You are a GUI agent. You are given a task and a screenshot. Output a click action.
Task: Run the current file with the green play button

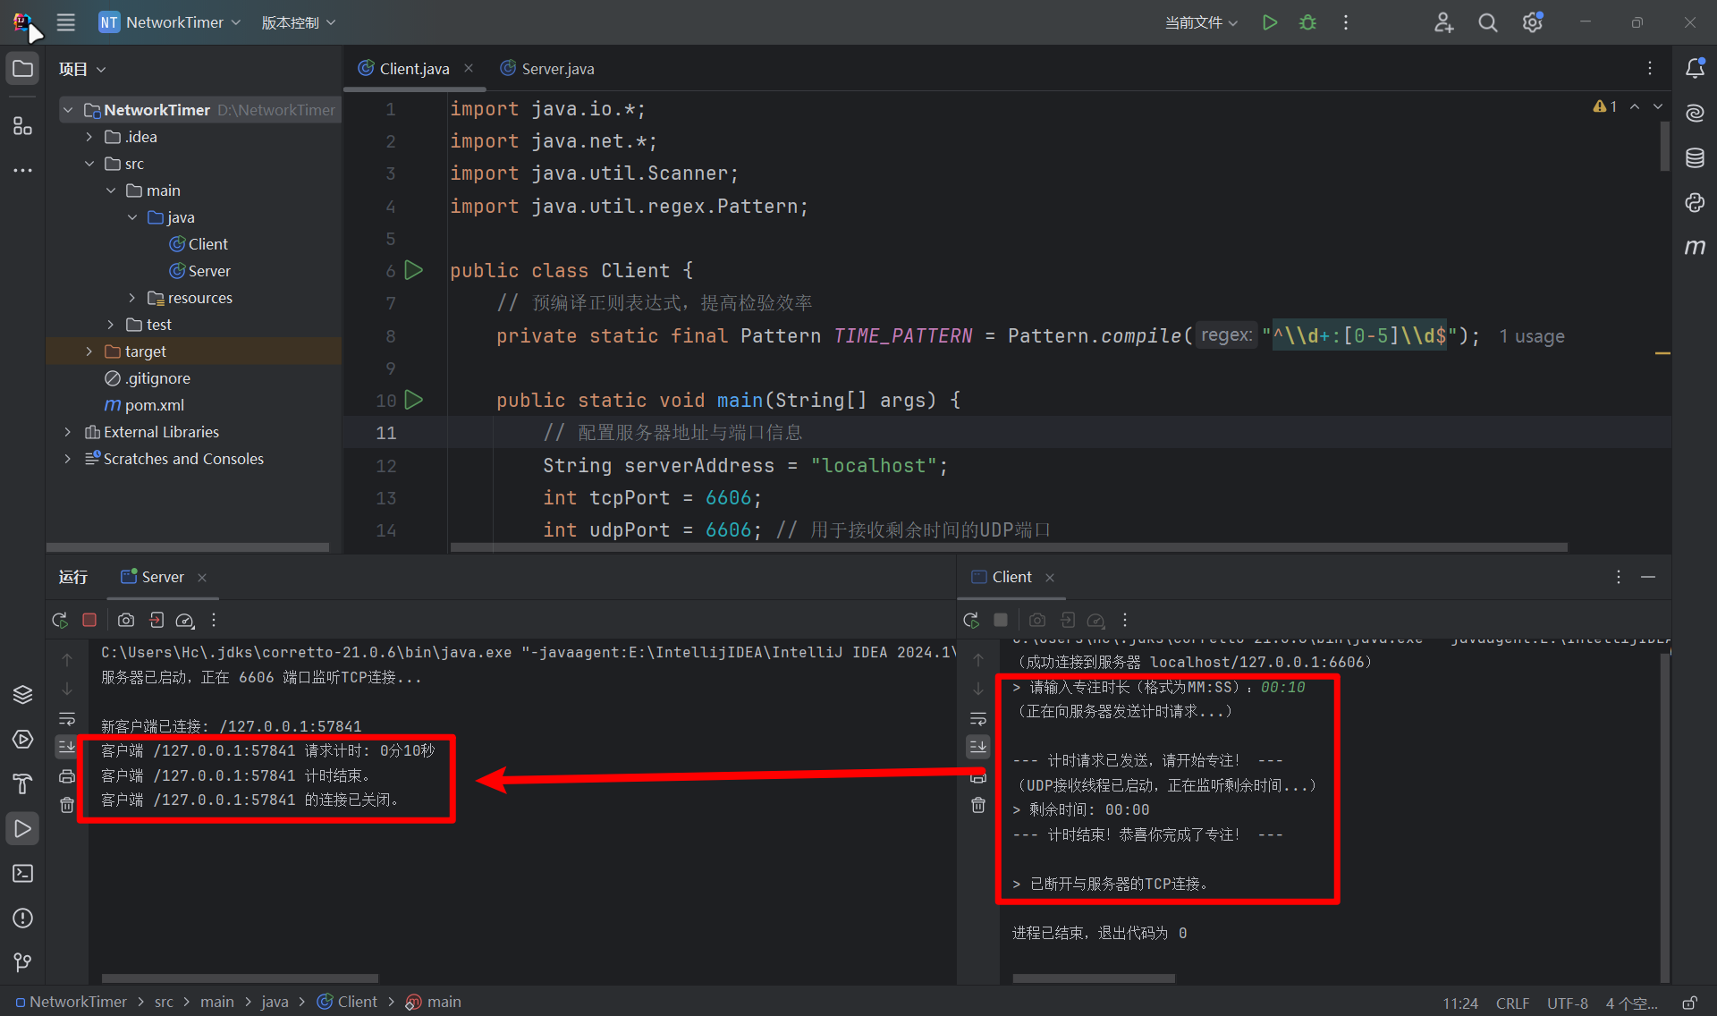click(1269, 22)
